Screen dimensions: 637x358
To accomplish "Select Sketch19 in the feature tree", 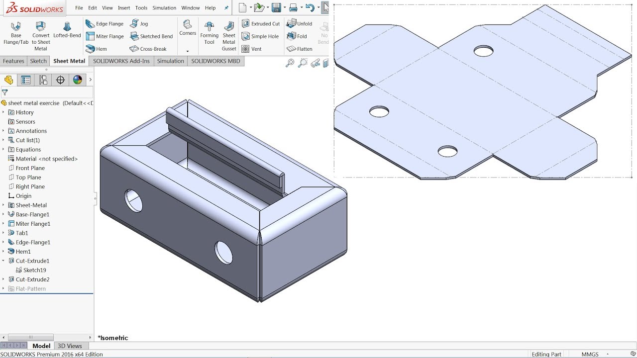I will 31,270.
